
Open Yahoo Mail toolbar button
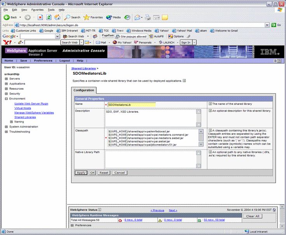(101, 42)
